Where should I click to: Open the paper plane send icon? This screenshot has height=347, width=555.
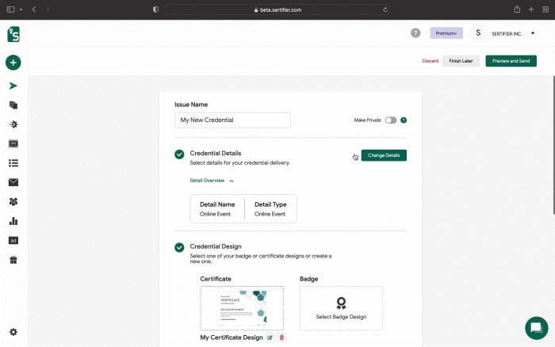pos(13,86)
